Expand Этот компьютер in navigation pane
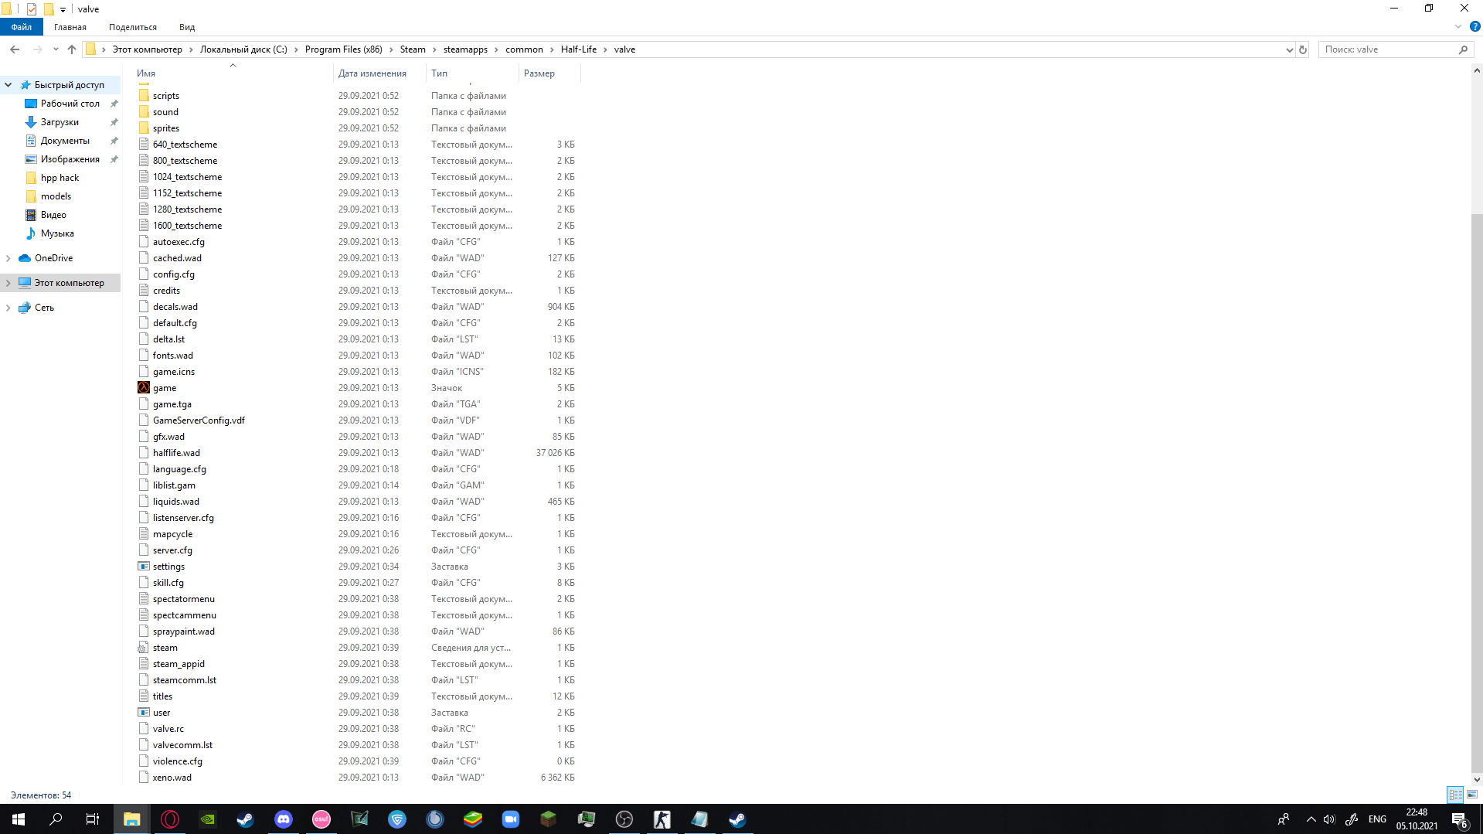Image resolution: width=1483 pixels, height=834 pixels. tap(9, 283)
